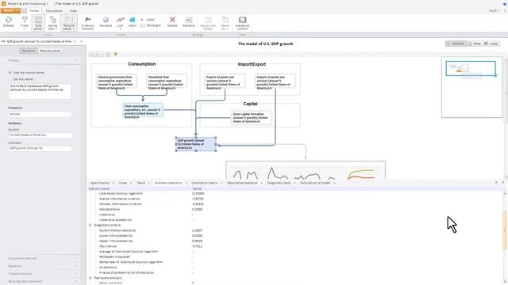Close the GDP growth variable tab
This screenshot has height=285, width=508.
point(81,41)
